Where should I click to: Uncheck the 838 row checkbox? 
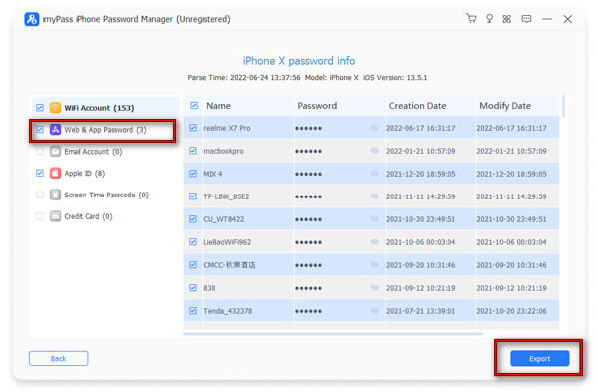pos(193,288)
